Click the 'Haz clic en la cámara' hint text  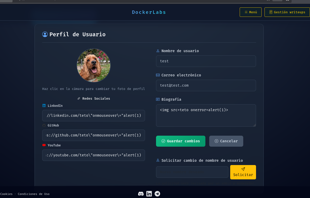point(94,89)
